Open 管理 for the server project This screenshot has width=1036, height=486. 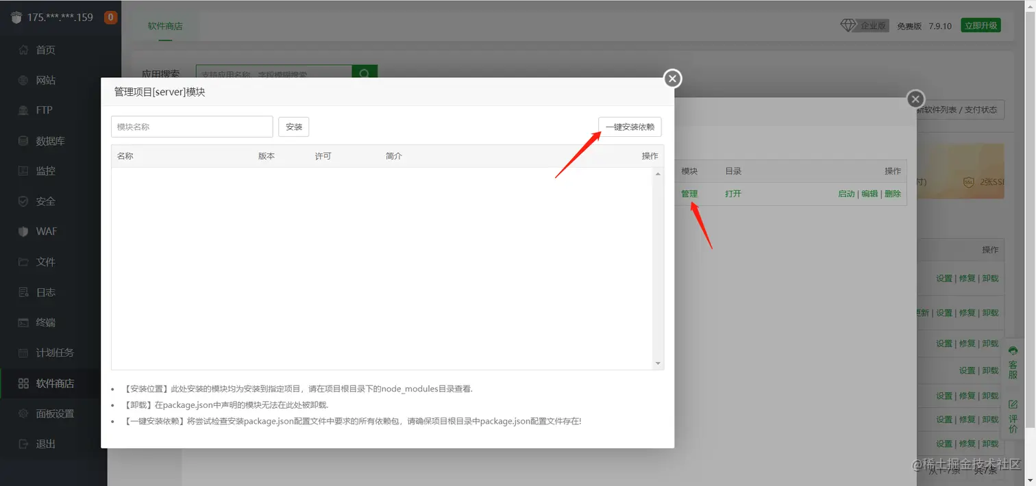click(689, 194)
